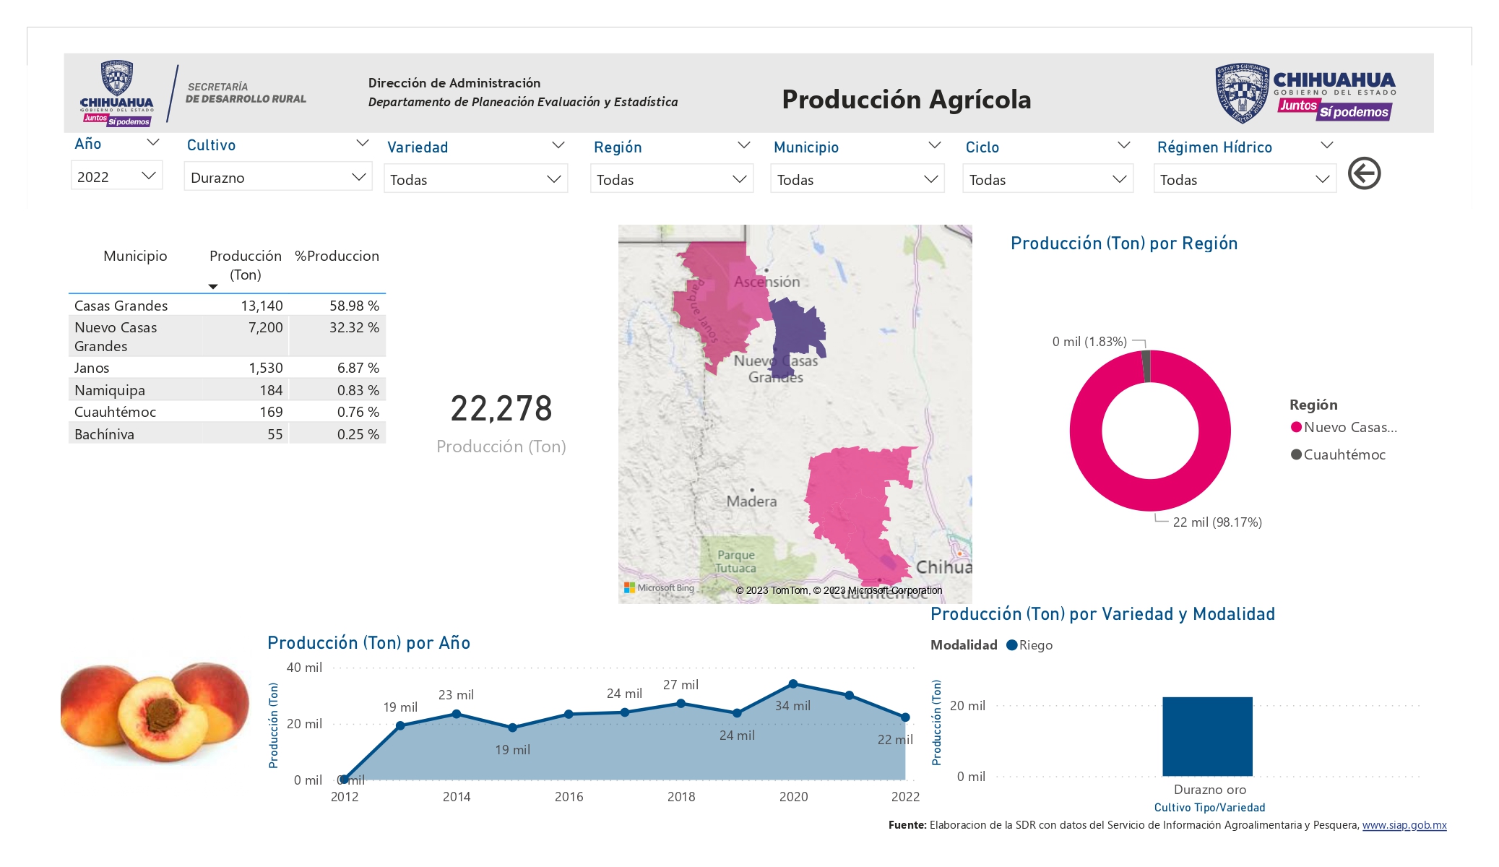This screenshot has height=867, width=1499.
Task: Click the 13,140 production value
Action: click(262, 306)
